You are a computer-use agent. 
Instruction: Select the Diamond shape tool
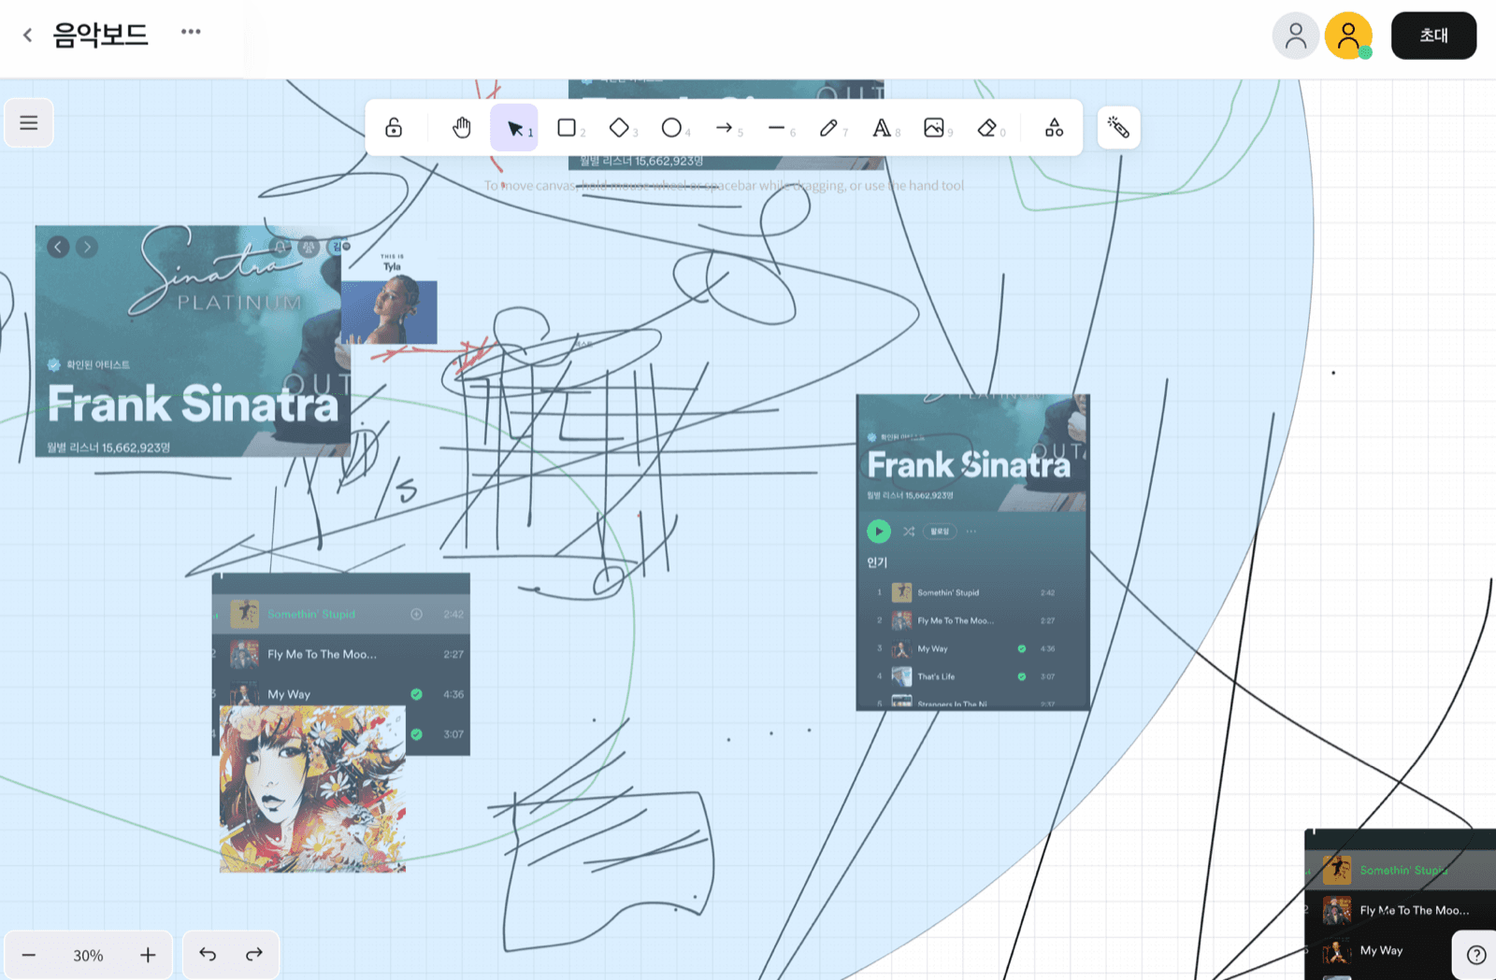(619, 128)
